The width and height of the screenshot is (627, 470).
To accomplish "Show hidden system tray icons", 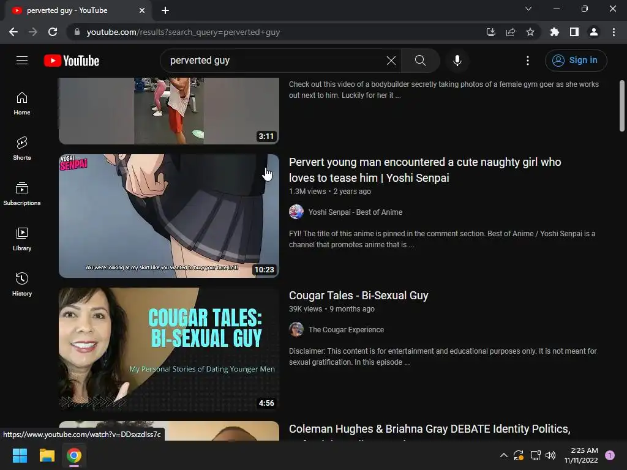I will 504,455.
